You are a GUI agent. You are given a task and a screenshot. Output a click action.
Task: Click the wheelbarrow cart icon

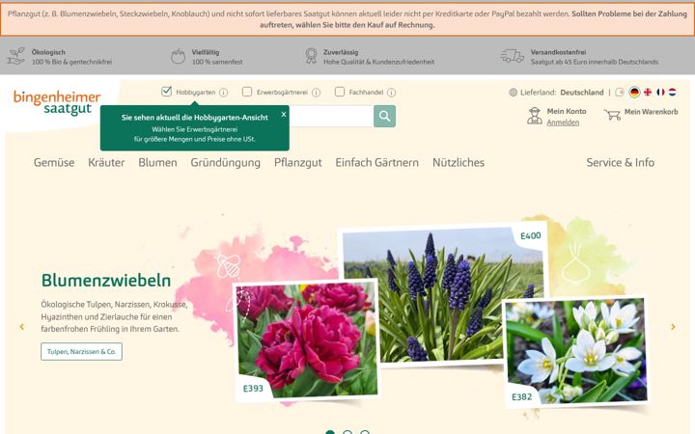pos(612,115)
